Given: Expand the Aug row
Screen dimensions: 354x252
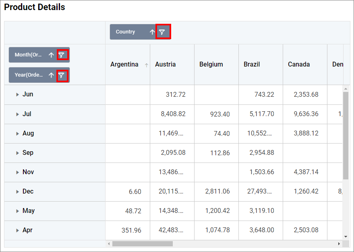Looking at the screenshot, I should [17, 133].
